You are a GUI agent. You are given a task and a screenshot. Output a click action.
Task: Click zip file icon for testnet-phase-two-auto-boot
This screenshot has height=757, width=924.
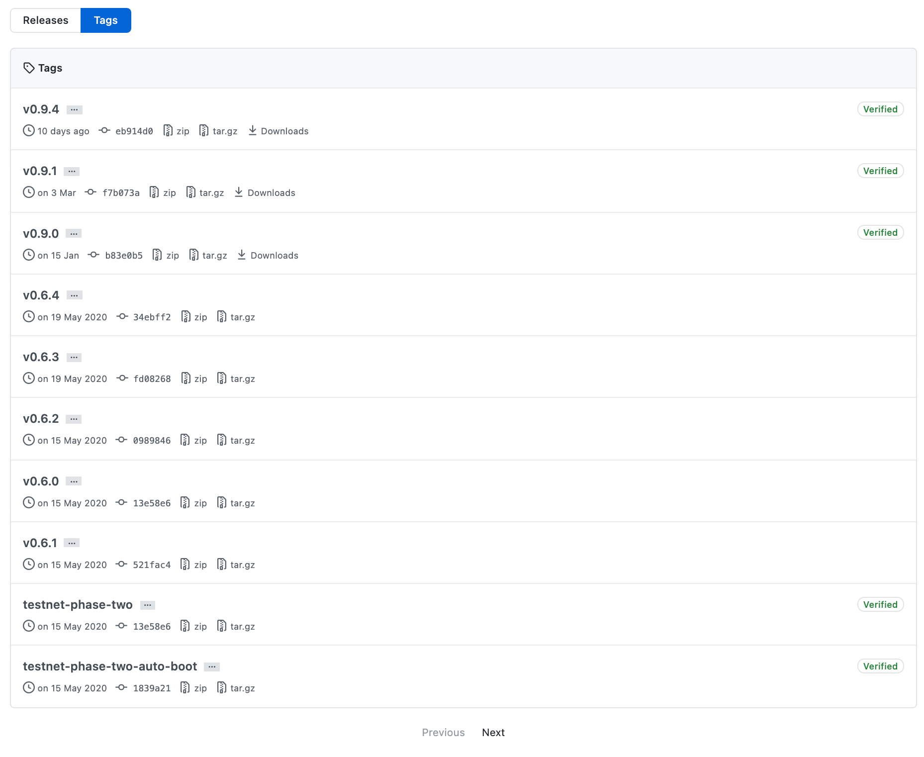[185, 687]
